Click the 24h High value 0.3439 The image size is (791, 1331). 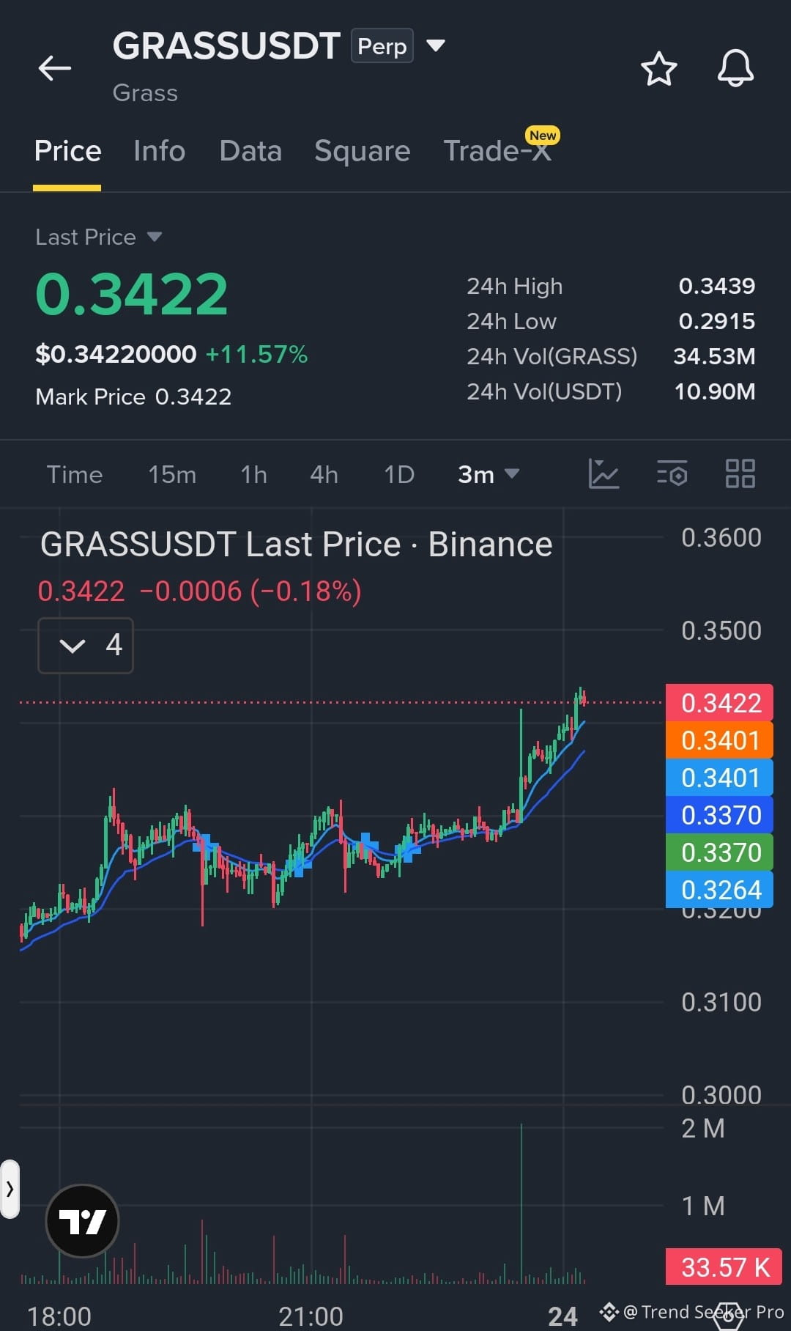pyautogui.click(x=716, y=286)
